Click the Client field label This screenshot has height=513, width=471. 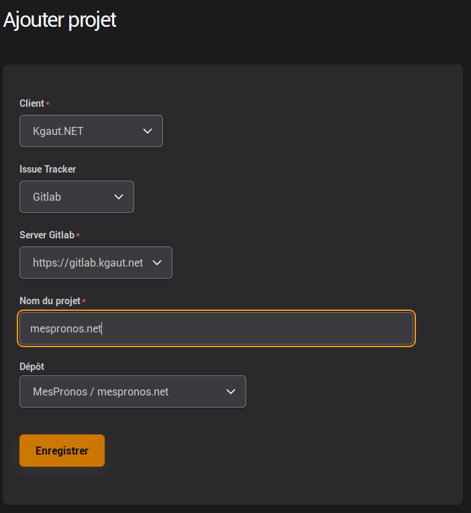click(x=32, y=103)
